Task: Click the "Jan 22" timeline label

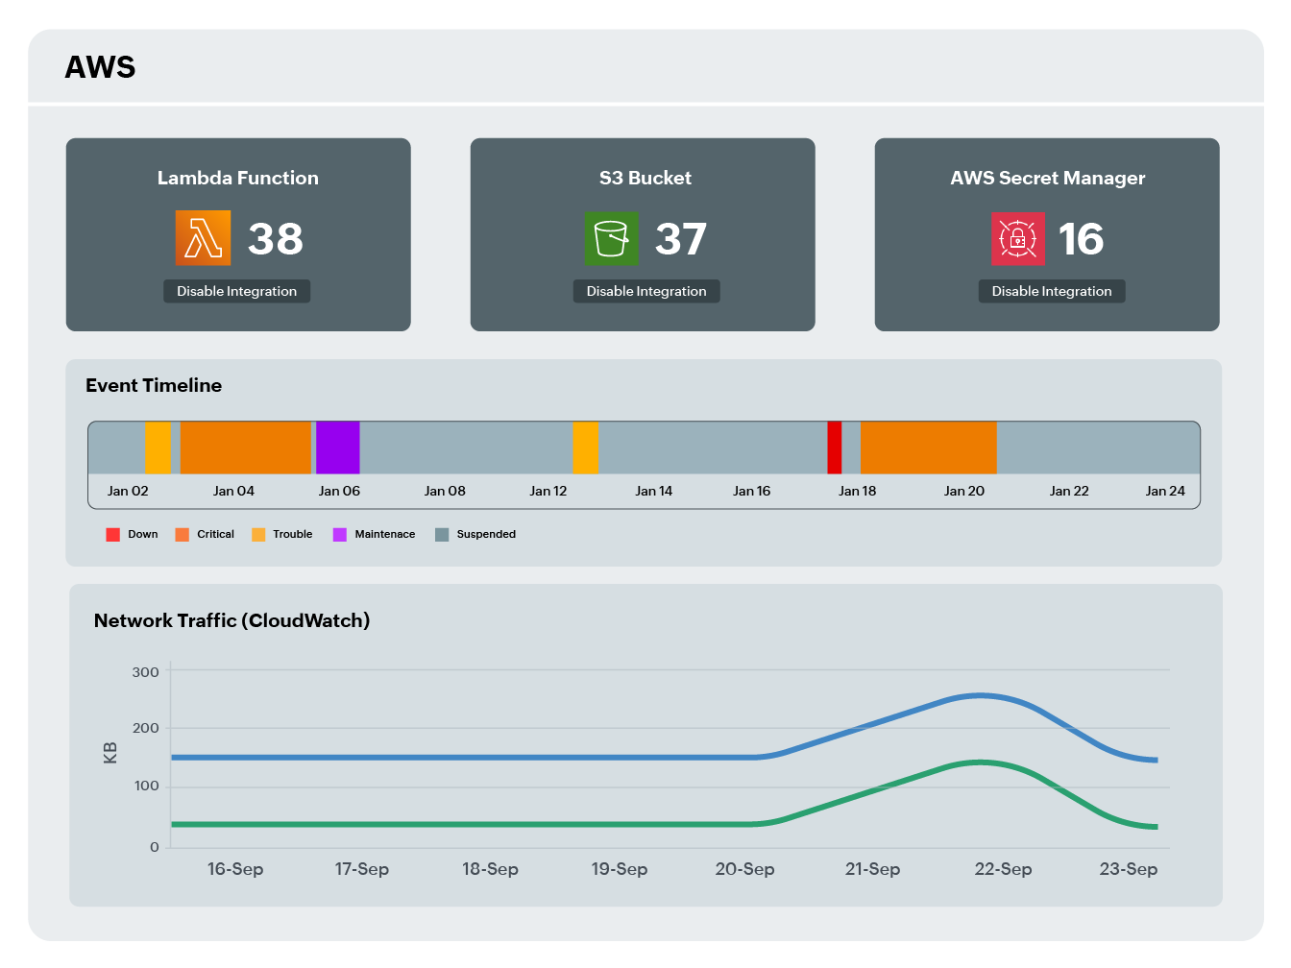Action: 1069,491
